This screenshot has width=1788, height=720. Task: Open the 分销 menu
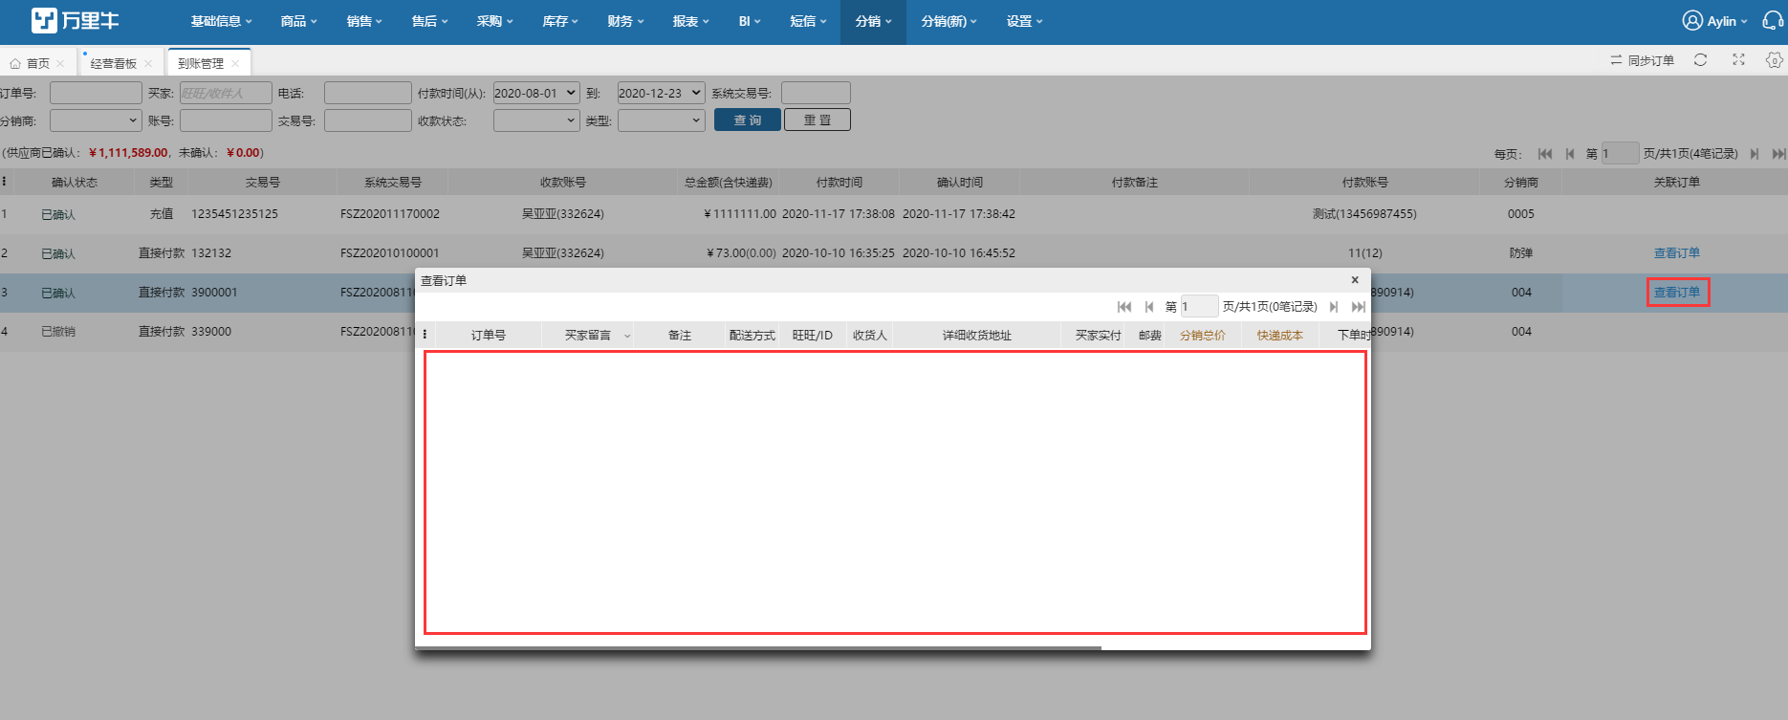(x=873, y=21)
